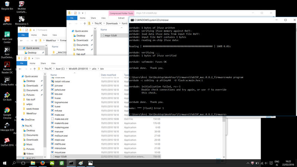This screenshot has height=167, width=297.
Task: Open volume control in system tray
Action: [x=266, y=163]
